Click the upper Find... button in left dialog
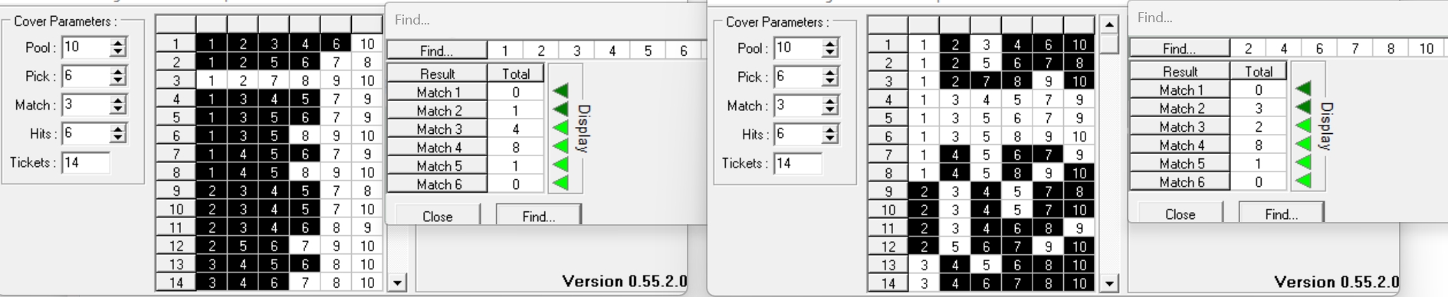Image resolution: width=1448 pixels, height=297 pixels. [x=437, y=51]
